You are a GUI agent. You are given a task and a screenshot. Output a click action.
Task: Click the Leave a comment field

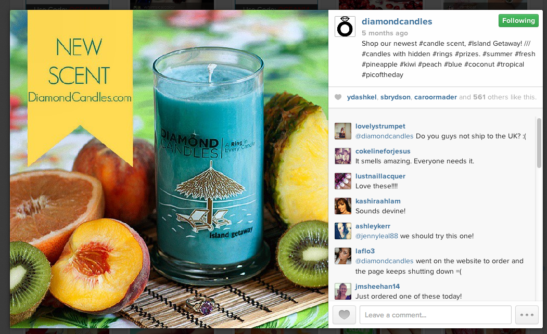(436, 315)
